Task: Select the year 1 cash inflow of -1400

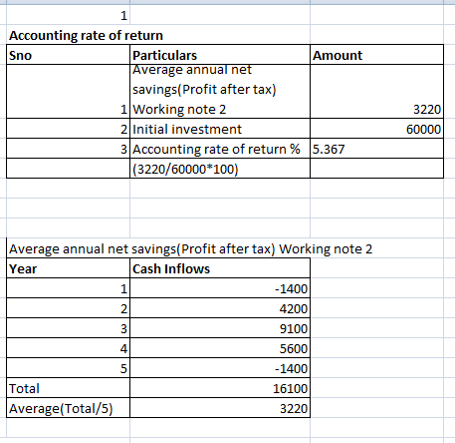Action: (x=220, y=288)
